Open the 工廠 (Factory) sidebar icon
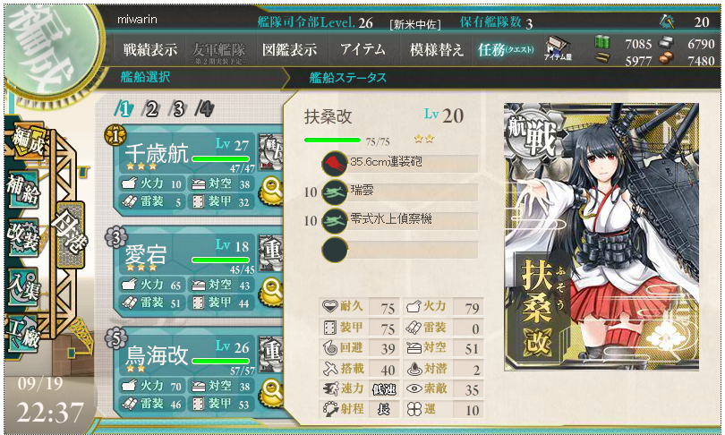This screenshot has width=725, height=435. pyautogui.click(x=23, y=335)
